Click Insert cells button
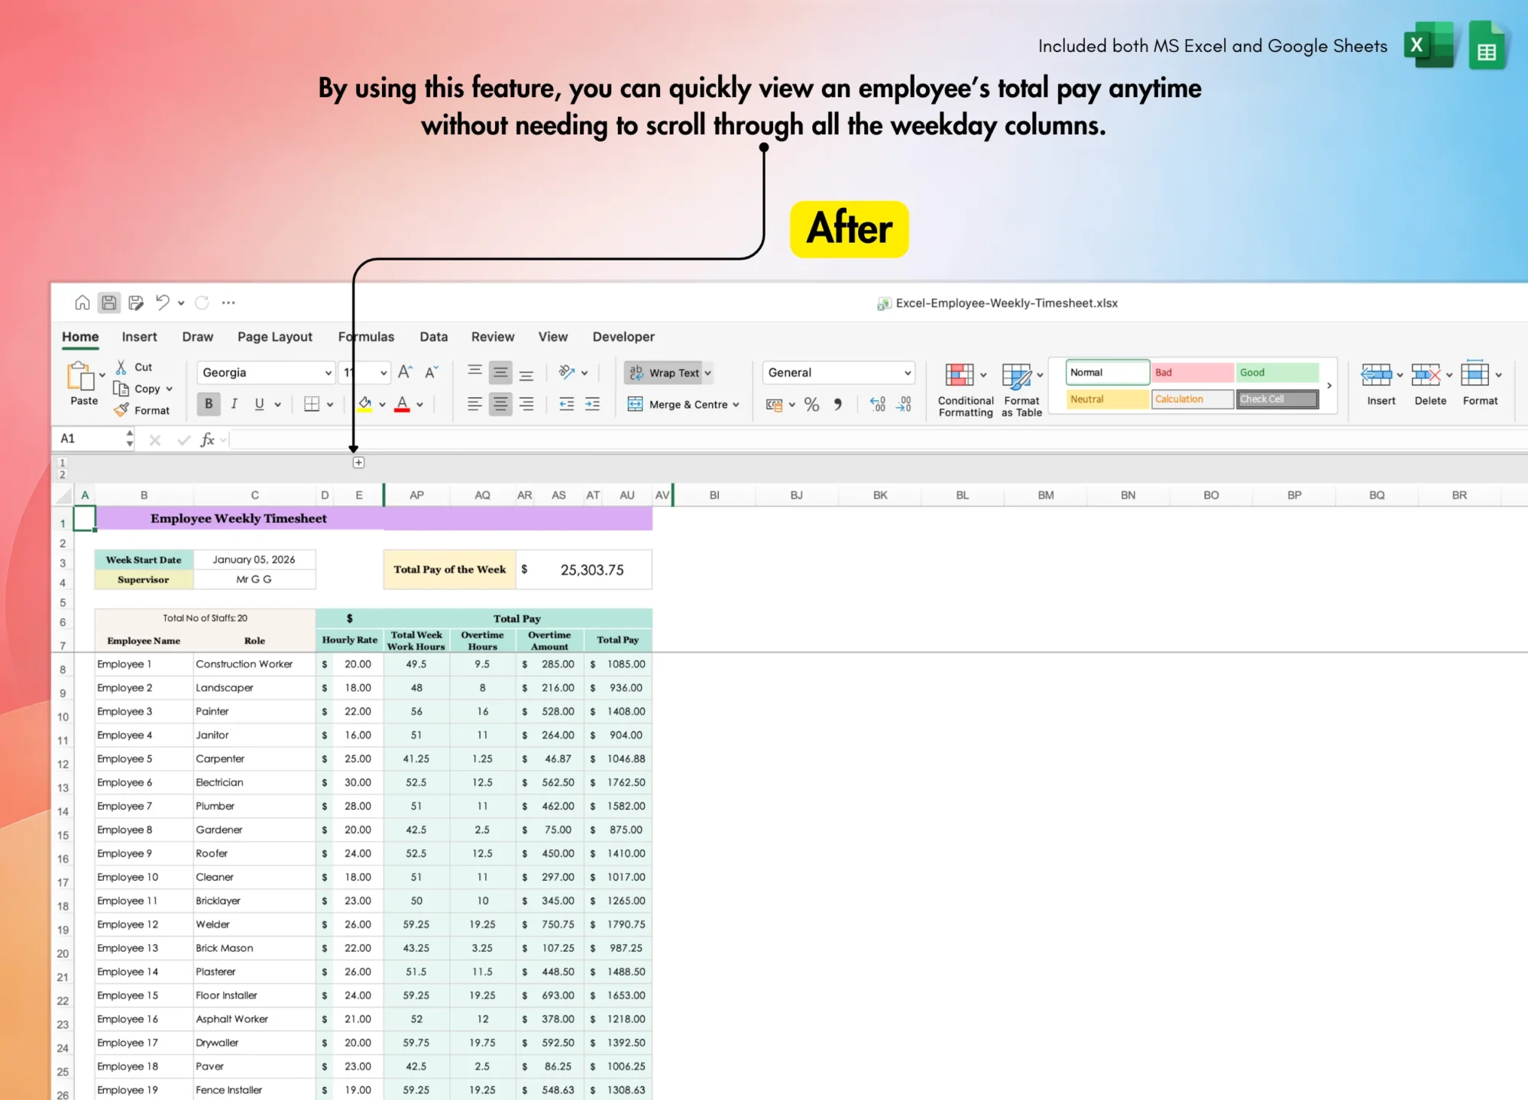 [1381, 383]
